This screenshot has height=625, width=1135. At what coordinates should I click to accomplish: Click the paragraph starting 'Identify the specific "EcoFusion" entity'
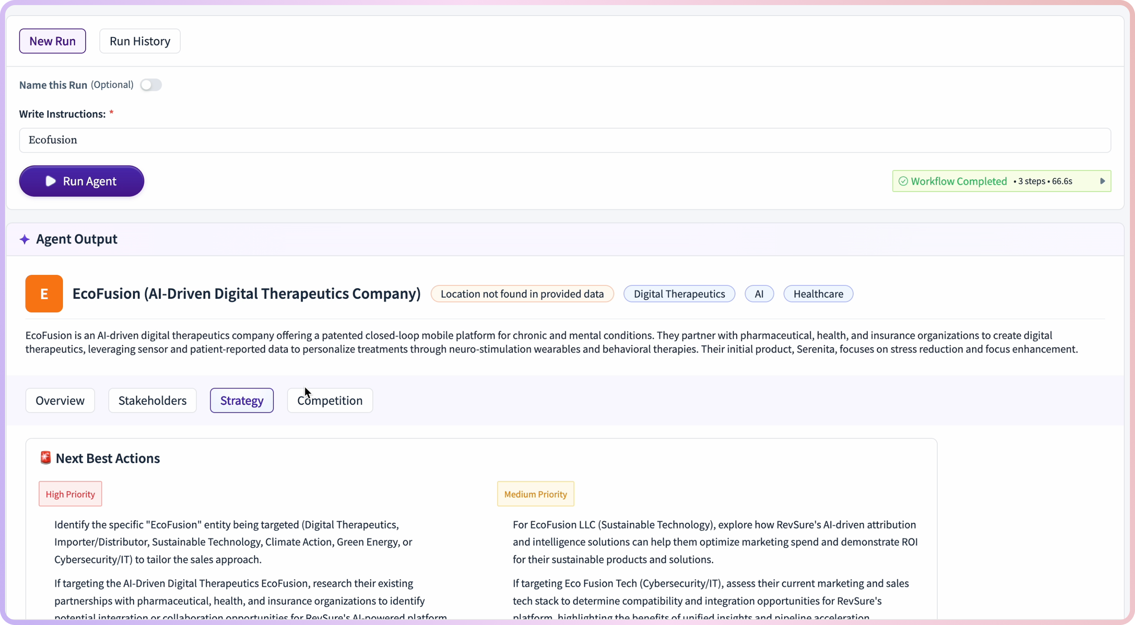coord(233,542)
